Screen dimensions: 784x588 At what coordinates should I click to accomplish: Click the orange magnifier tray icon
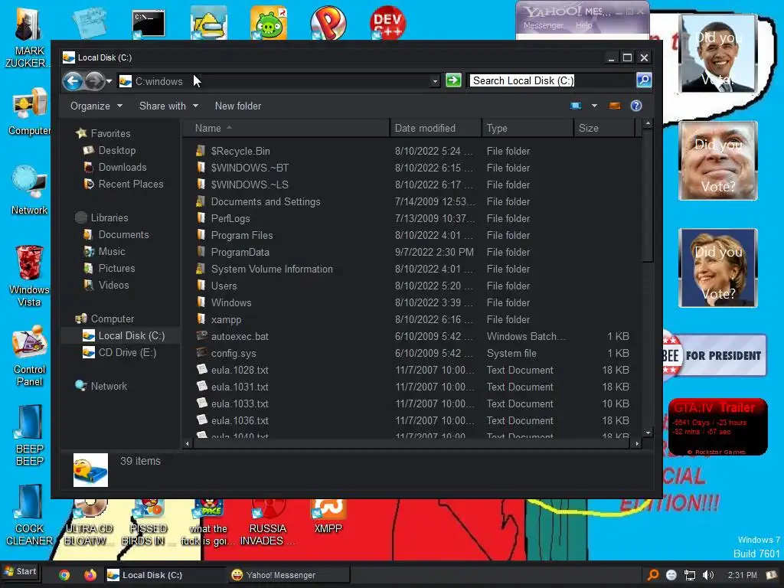(x=653, y=575)
